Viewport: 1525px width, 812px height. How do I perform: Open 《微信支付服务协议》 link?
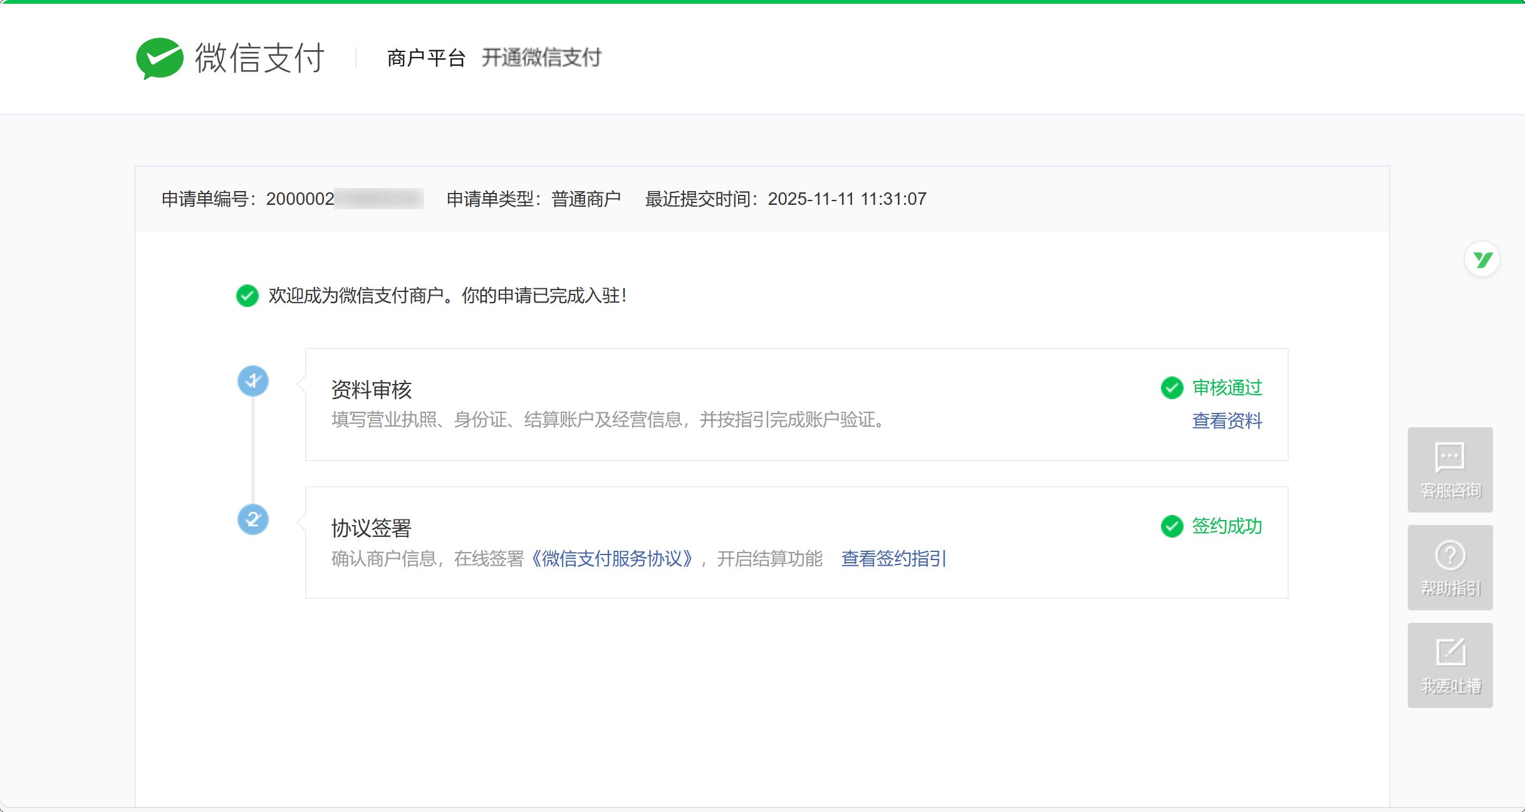coord(612,558)
